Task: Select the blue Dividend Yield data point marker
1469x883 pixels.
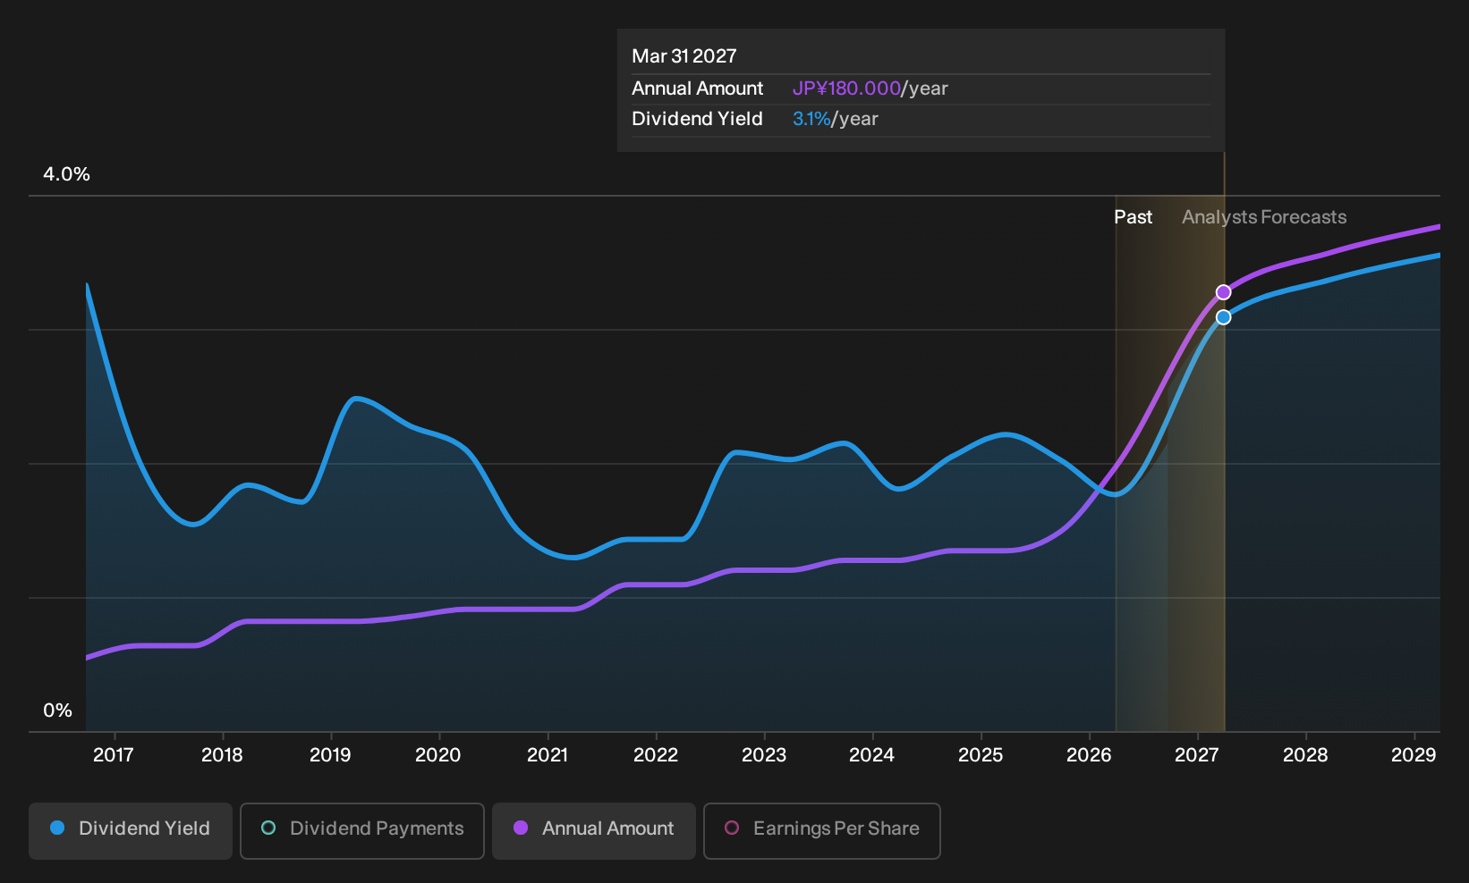Action: (1223, 317)
